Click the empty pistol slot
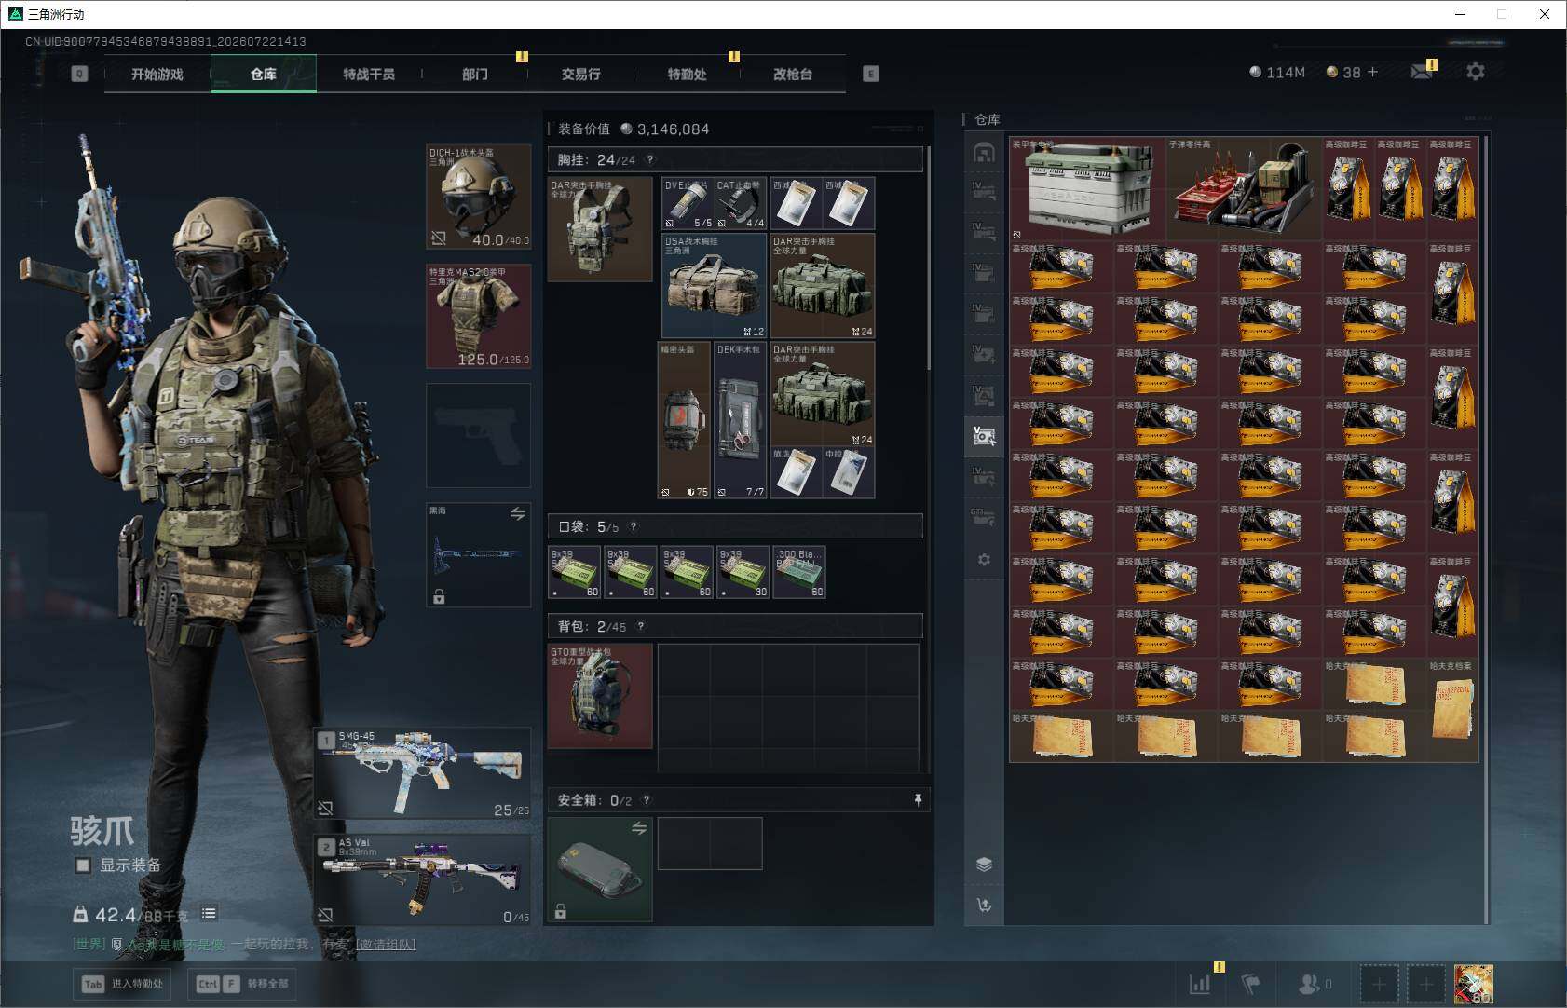 (479, 435)
